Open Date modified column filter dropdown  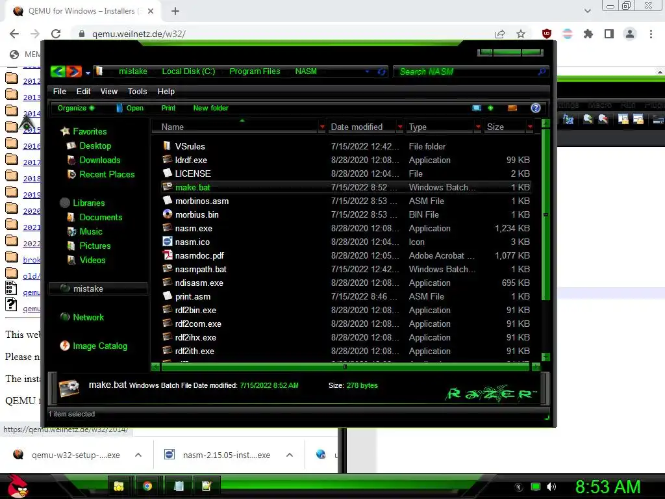(400, 127)
